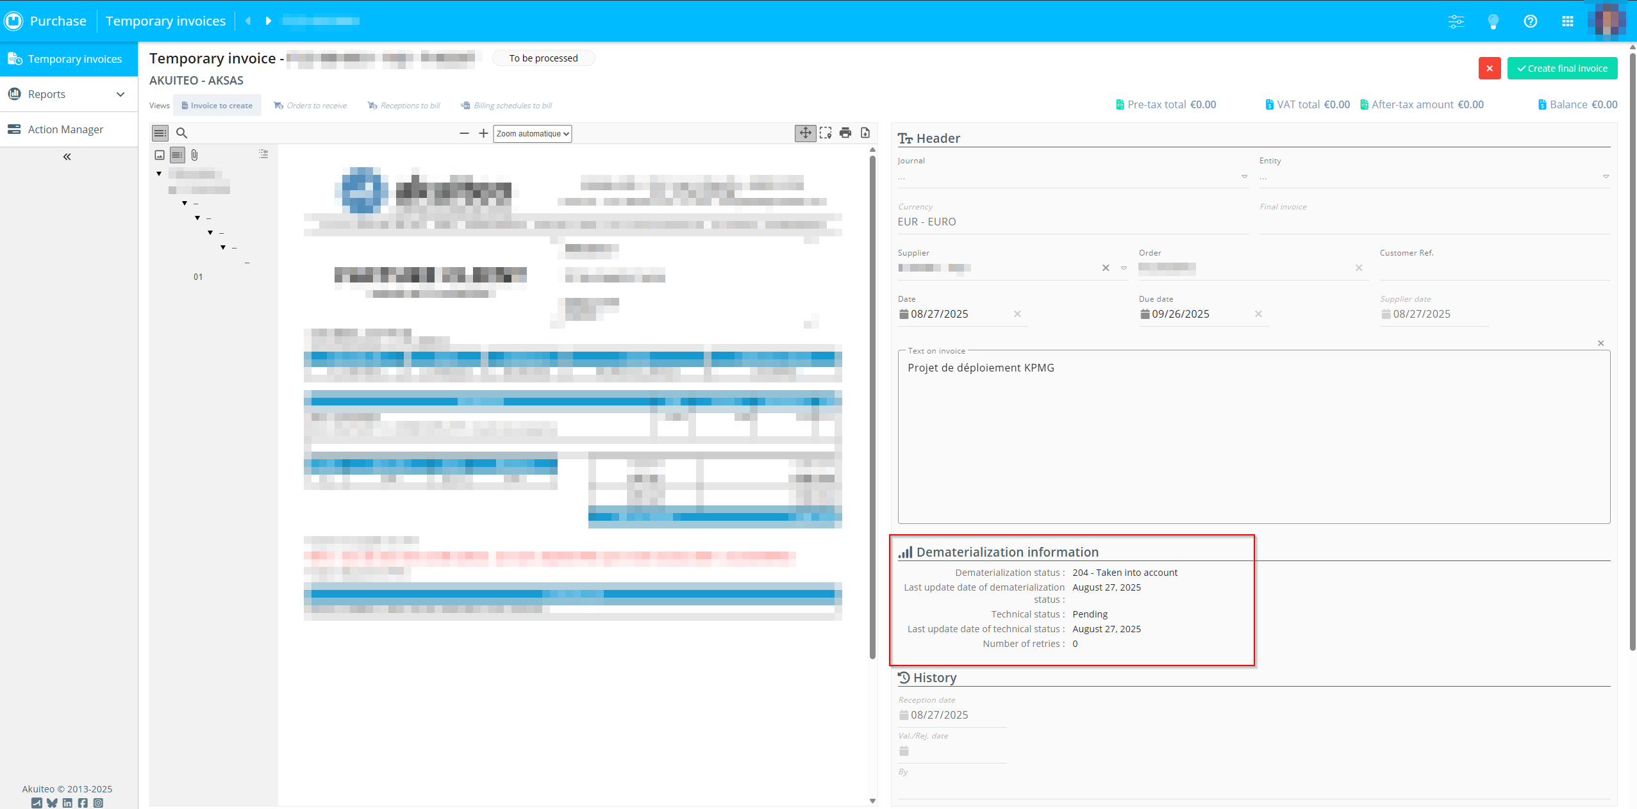Open the Journal dropdown
1637x809 pixels.
[1072, 177]
